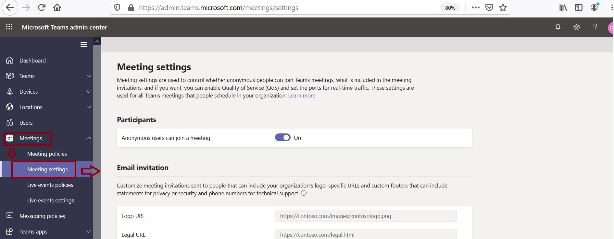614x239 pixels.
Task: Collapse the Meetings section chevron
Action: (89, 138)
